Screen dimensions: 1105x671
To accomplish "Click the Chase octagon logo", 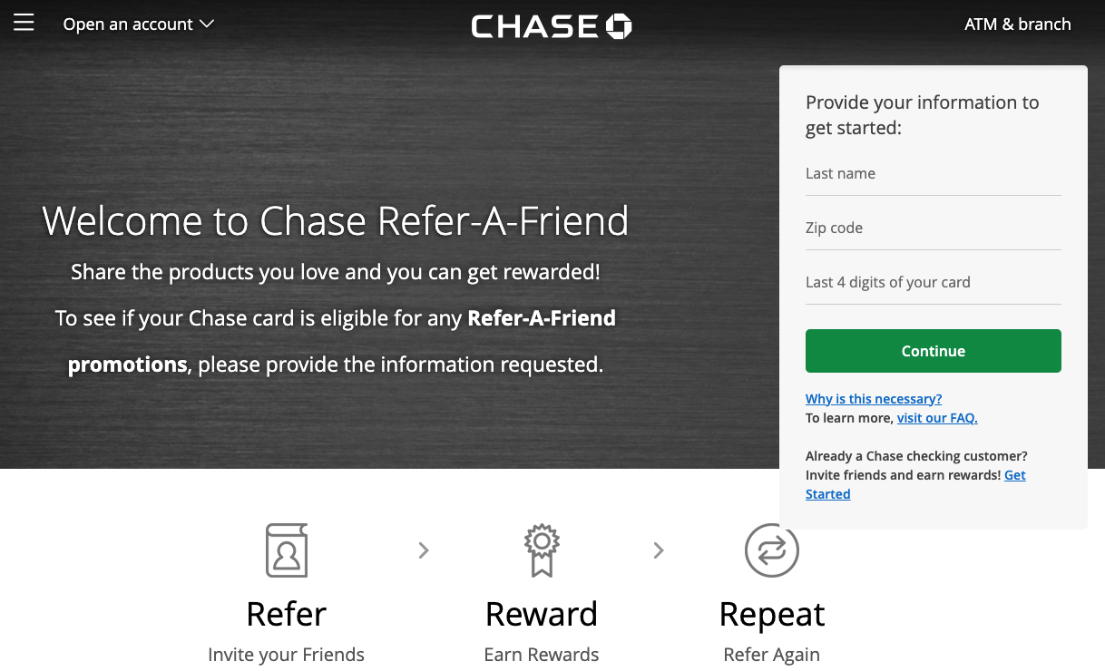I will (x=619, y=26).
